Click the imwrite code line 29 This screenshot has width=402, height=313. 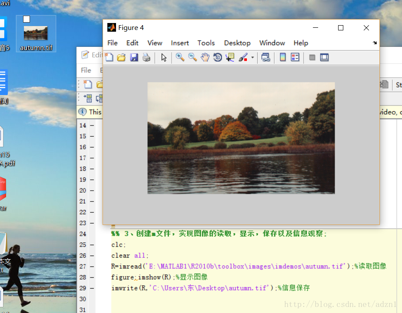click(x=210, y=288)
